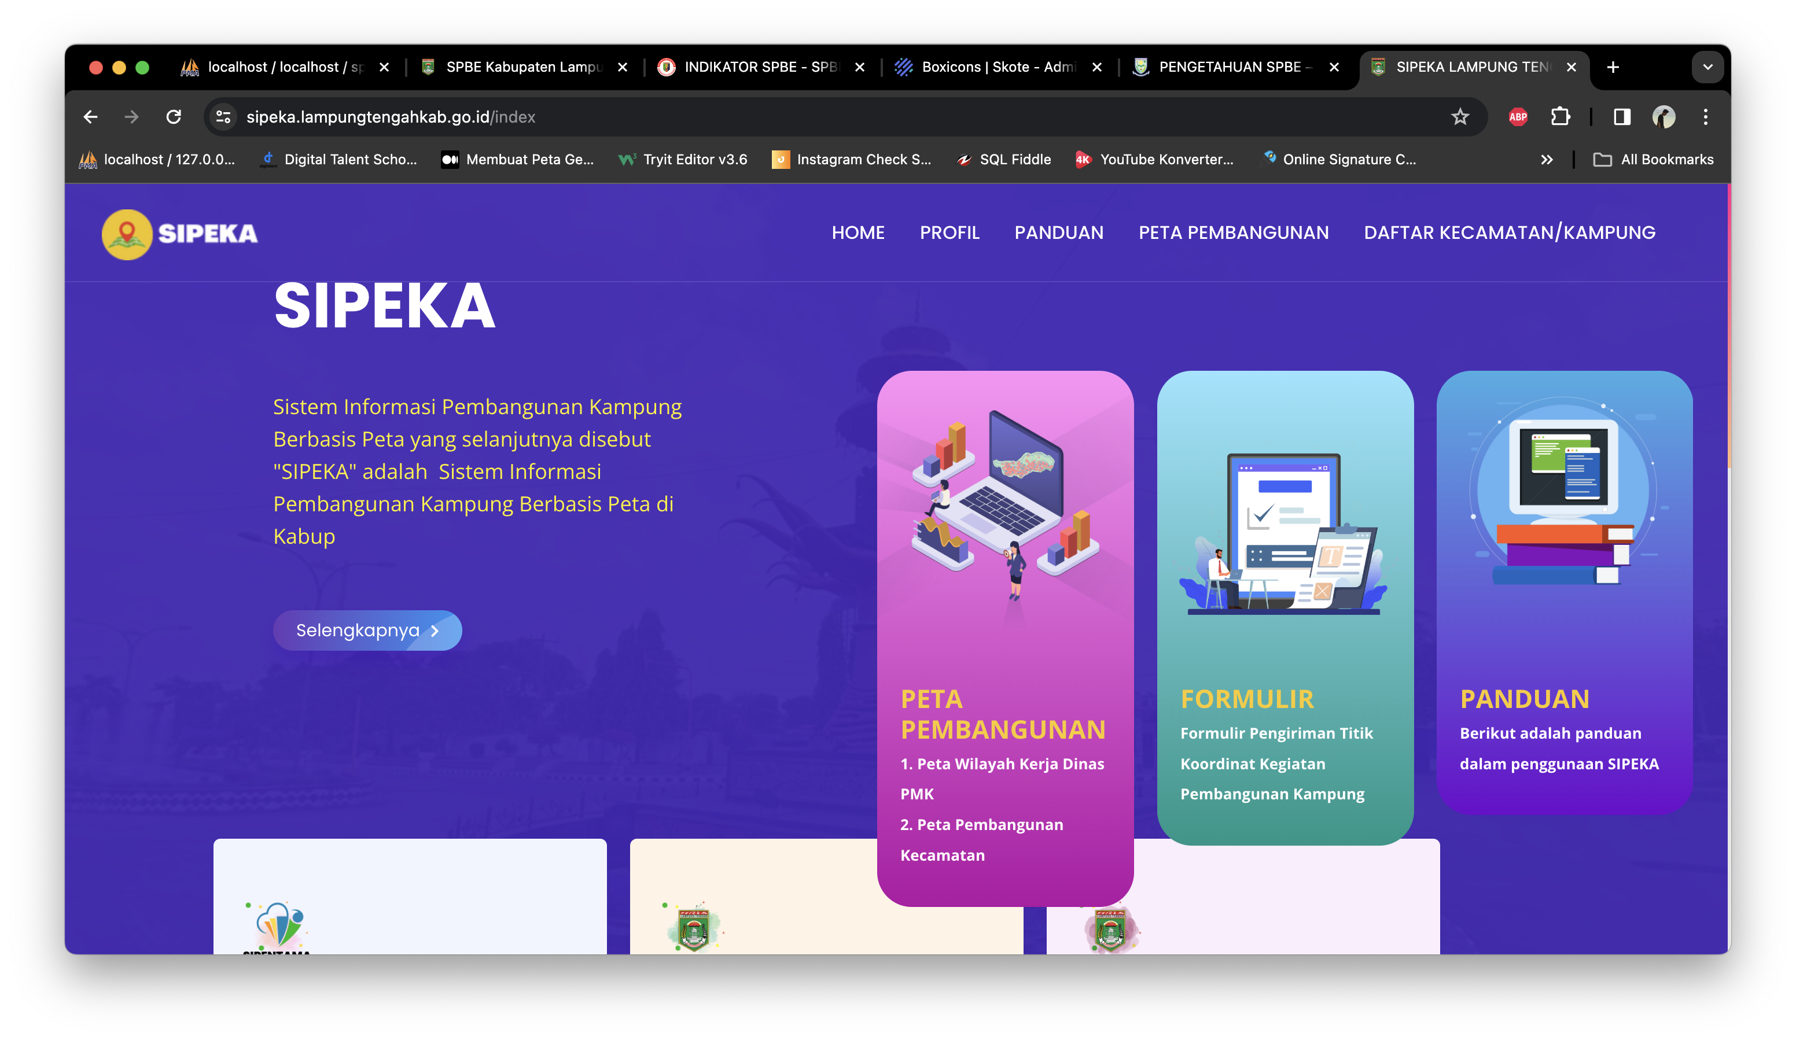1796x1040 pixels.
Task: Open the browser extensions puzzle icon
Action: (x=1560, y=117)
